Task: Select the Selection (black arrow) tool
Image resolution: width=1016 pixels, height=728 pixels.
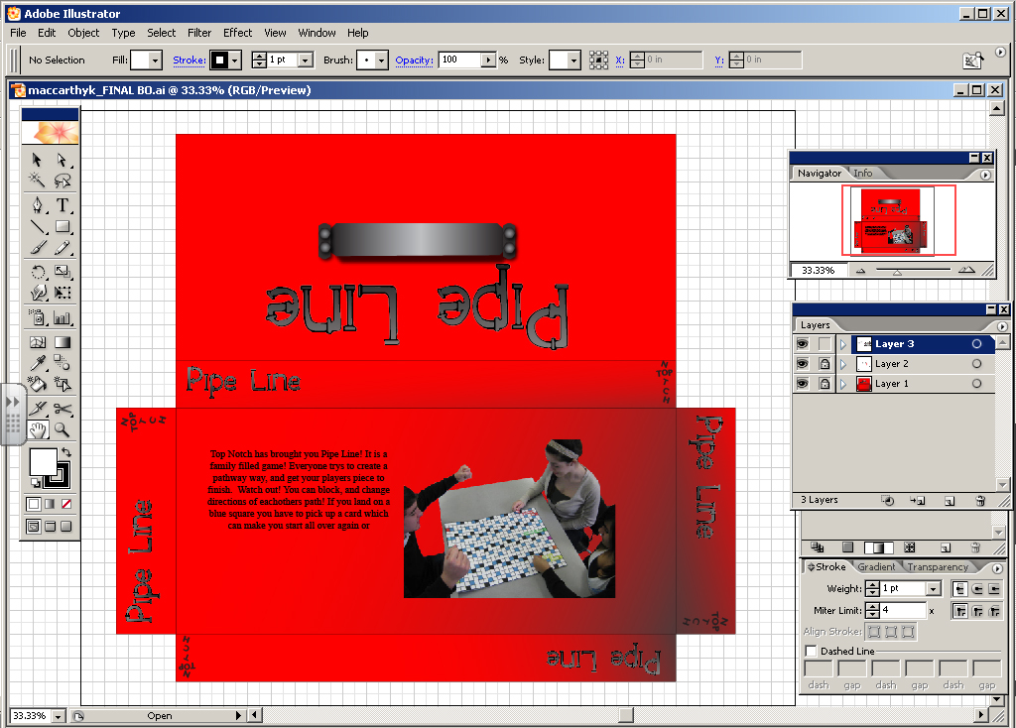Action: point(37,160)
